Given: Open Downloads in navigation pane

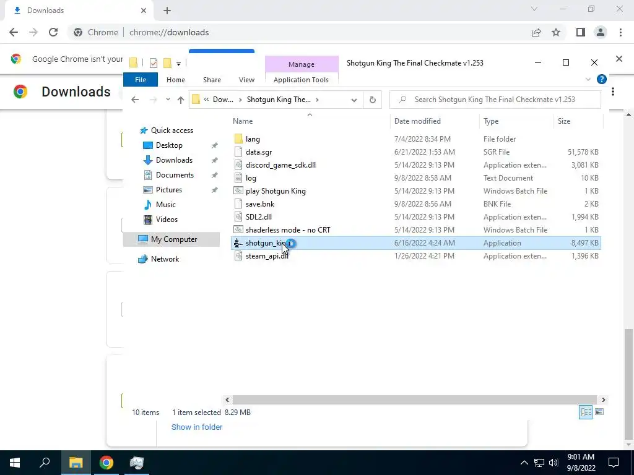Looking at the screenshot, I should click(174, 160).
